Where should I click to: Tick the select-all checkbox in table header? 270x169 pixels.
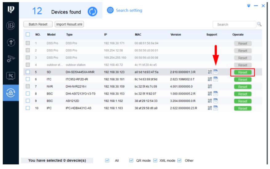tap(28, 35)
